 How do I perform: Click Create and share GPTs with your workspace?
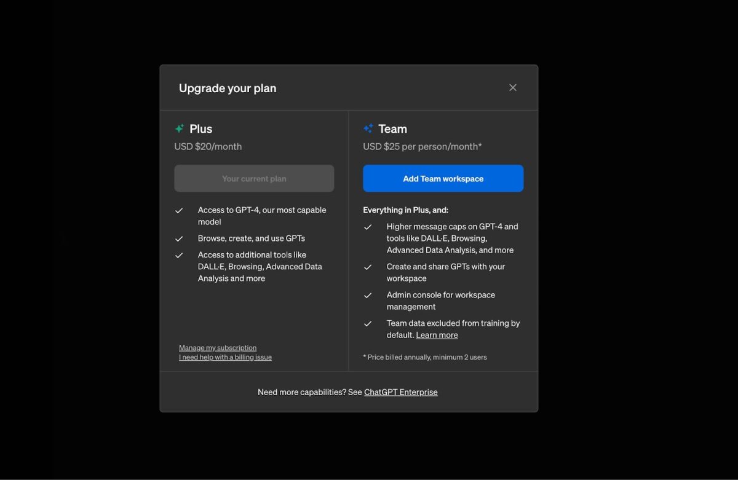point(446,272)
